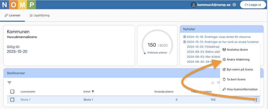Open the Skola 1 license link
Screen dimensions: 268x109
25,100
